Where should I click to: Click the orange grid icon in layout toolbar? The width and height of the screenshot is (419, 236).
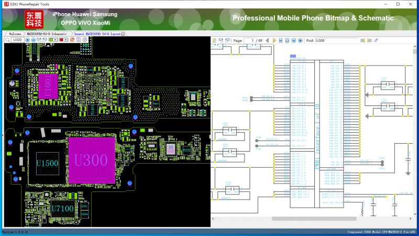[72, 40]
